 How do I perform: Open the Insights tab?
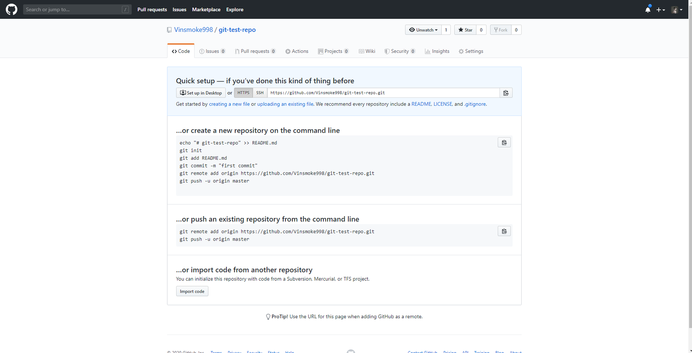(437, 51)
